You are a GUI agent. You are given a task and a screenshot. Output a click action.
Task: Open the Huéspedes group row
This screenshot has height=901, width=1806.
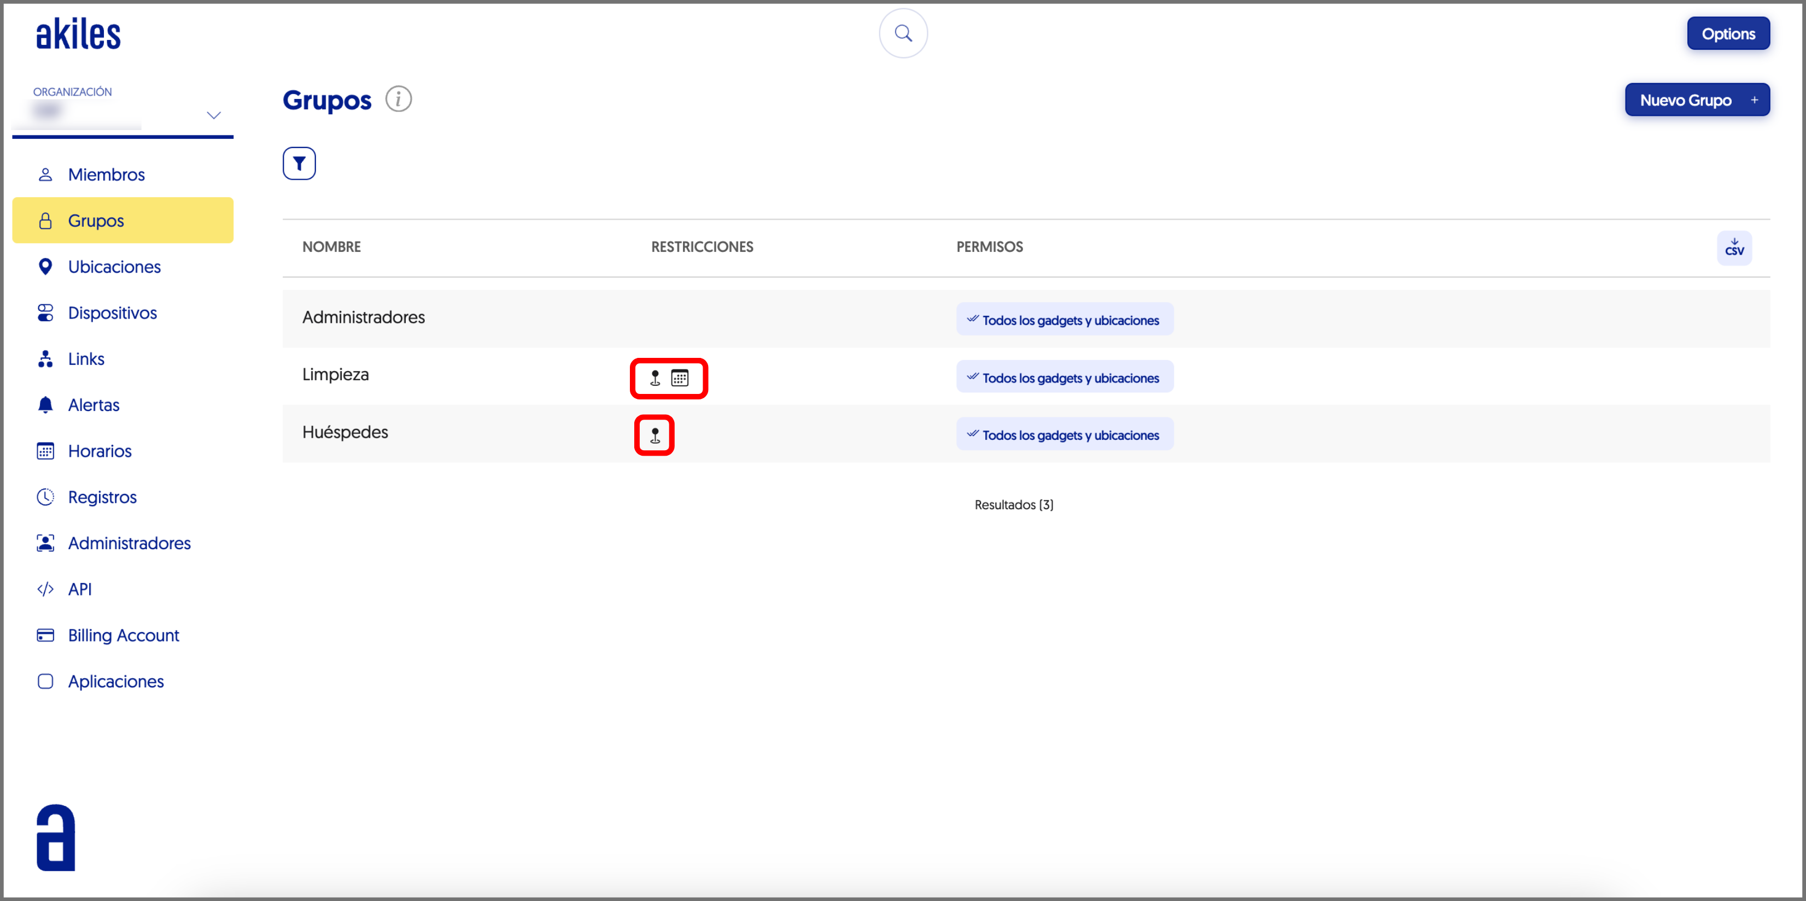(345, 432)
